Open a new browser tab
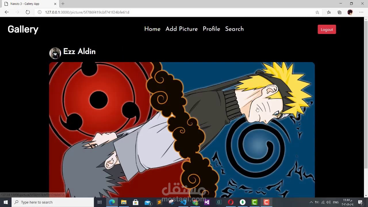The width and height of the screenshot is (368, 207). (x=63, y=4)
